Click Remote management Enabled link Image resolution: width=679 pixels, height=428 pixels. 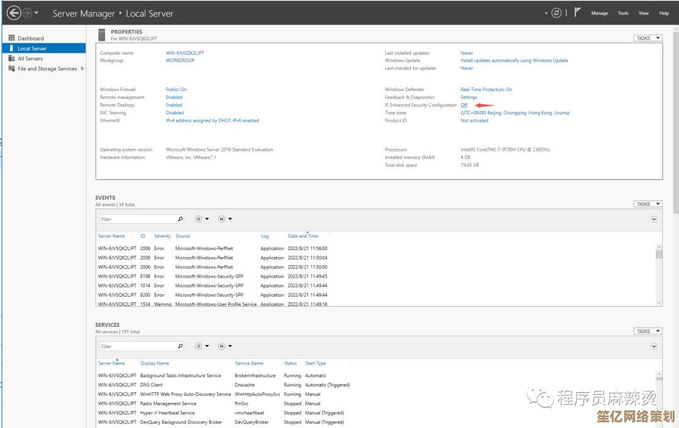174,97
